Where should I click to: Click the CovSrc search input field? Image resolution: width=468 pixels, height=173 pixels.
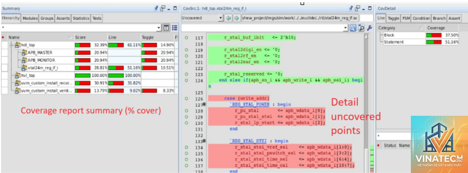pos(262,28)
